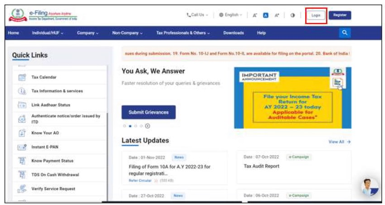
Task: Select the second carousel dot indicator
Action: [x=130, y=126]
